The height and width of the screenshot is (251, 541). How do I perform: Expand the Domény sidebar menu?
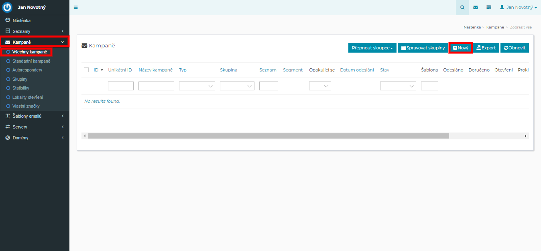pos(35,138)
